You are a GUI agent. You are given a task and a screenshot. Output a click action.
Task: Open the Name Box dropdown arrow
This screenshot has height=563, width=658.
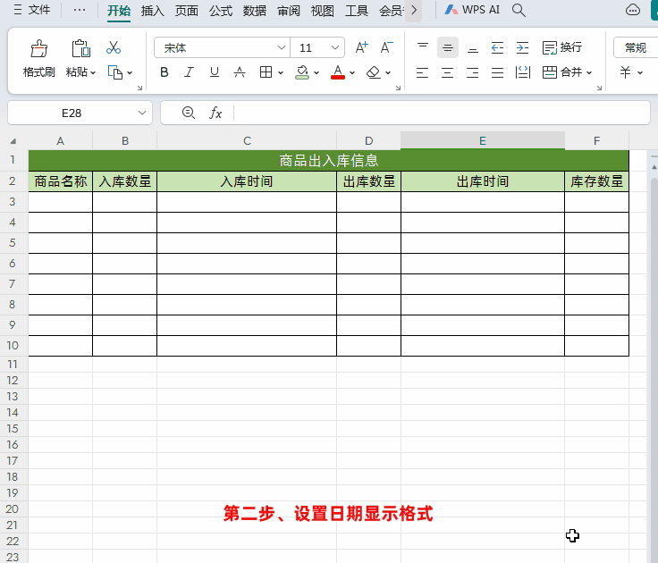[x=142, y=113]
